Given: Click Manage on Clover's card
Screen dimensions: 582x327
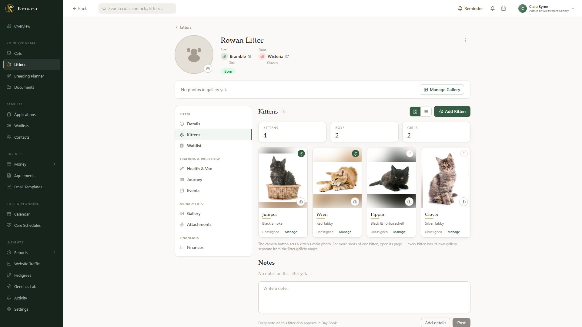Looking at the screenshot, I should (x=453, y=232).
